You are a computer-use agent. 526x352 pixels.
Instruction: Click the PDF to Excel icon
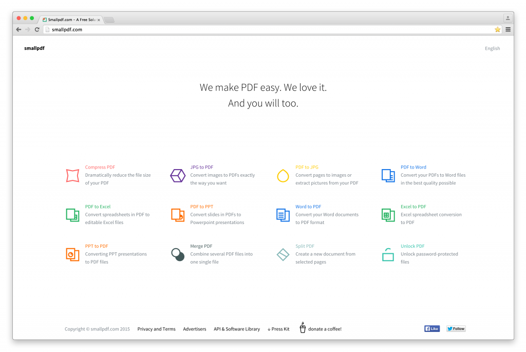(x=72, y=215)
